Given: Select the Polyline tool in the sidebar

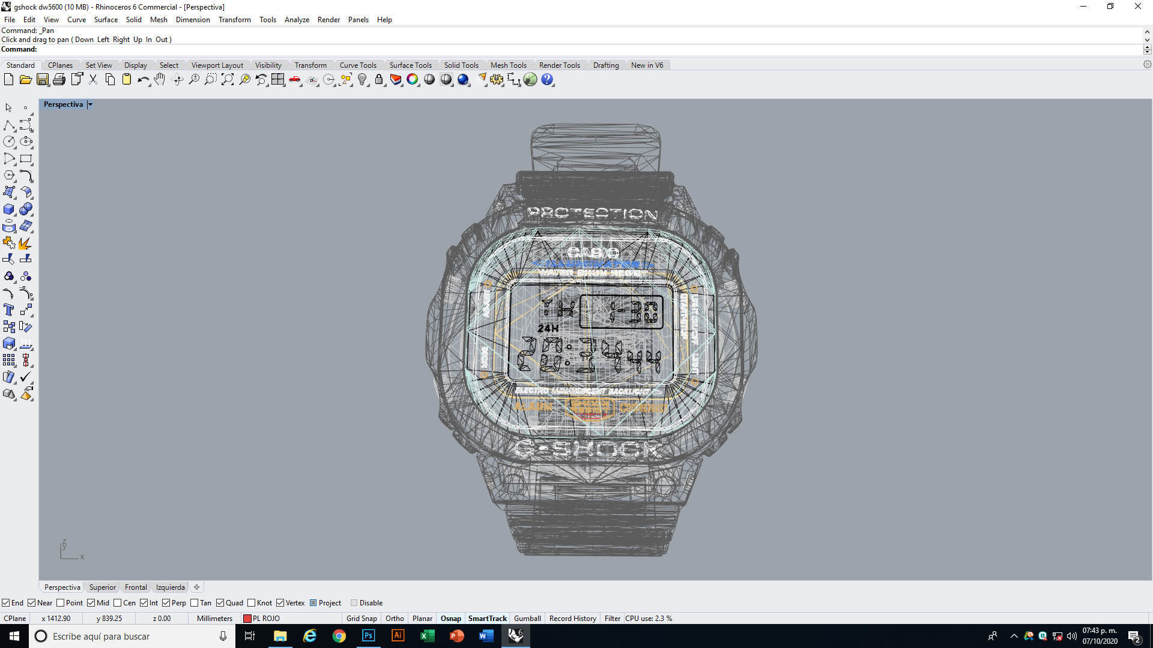Looking at the screenshot, I should (9, 125).
